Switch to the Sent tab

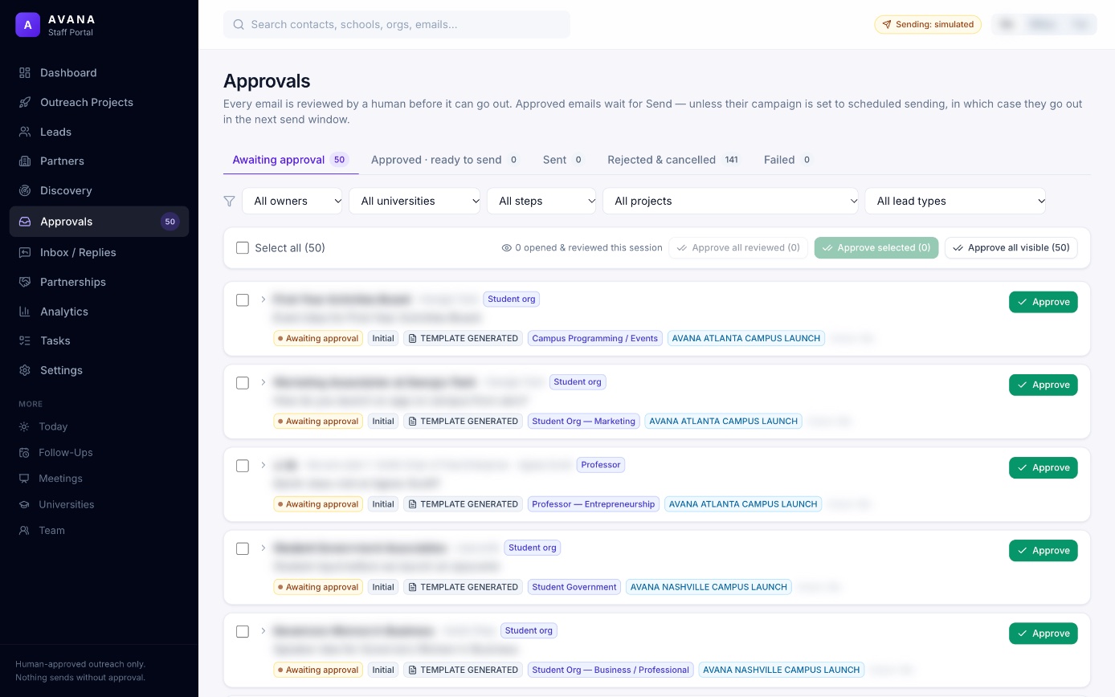tap(563, 160)
